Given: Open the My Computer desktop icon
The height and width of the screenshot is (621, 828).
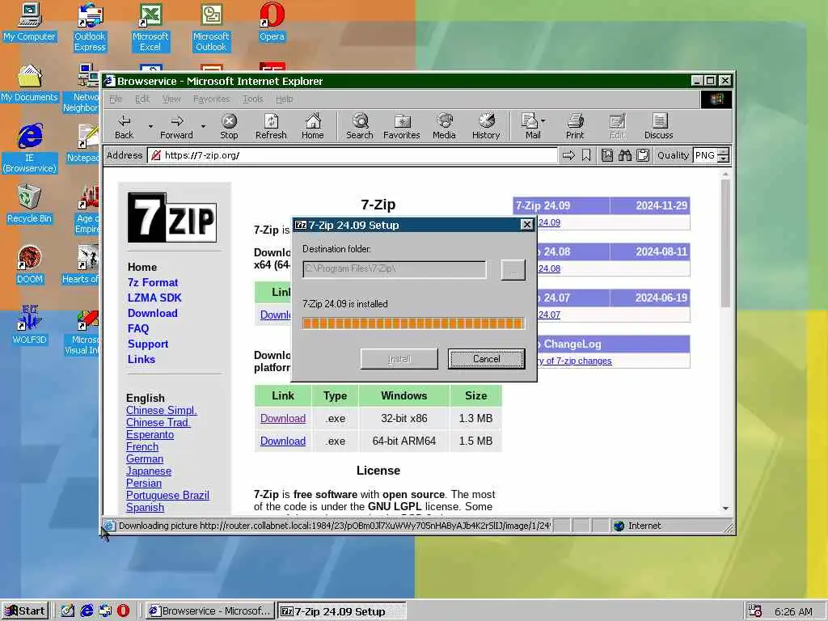Looking at the screenshot, I should [29, 22].
